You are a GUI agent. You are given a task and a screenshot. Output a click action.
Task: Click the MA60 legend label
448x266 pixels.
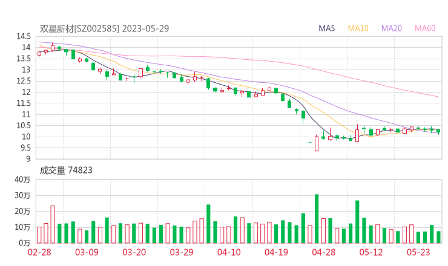click(425, 28)
